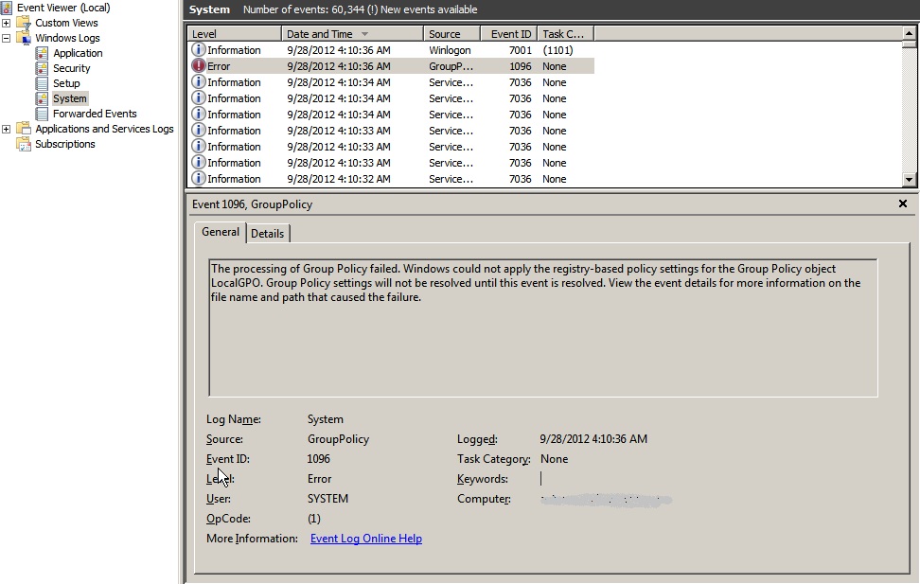Select the 4:10:32 AM Information event row

tap(391, 179)
